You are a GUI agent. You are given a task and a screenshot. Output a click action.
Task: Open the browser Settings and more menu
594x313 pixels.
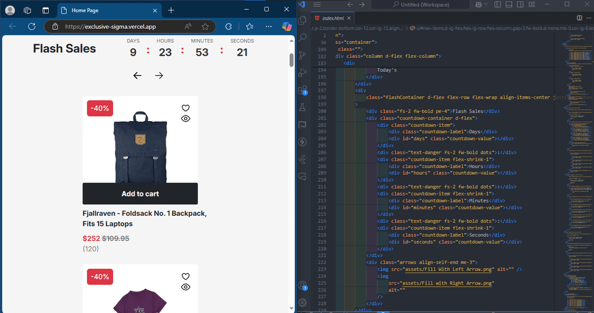click(269, 27)
